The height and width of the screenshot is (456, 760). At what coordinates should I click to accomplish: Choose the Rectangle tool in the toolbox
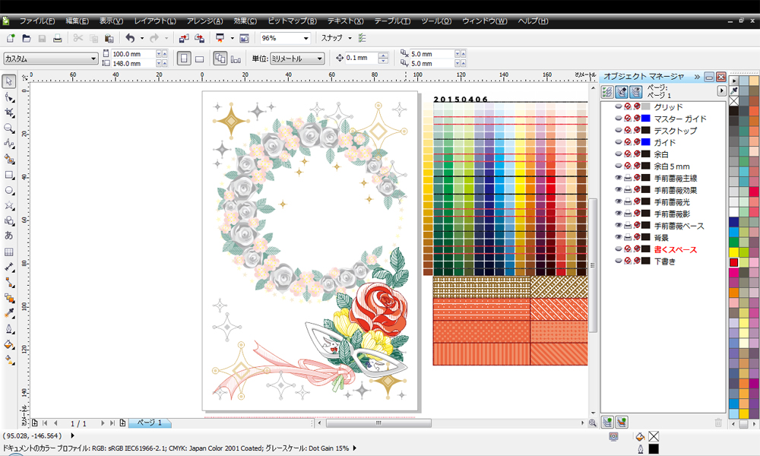pyautogui.click(x=9, y=175)
